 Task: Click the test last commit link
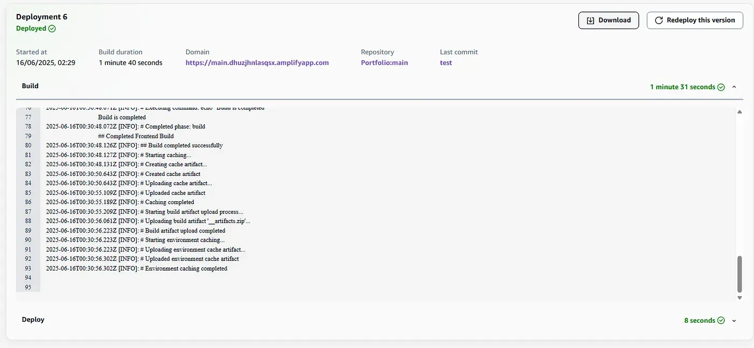pyautogui.click(x=445, y=62)
